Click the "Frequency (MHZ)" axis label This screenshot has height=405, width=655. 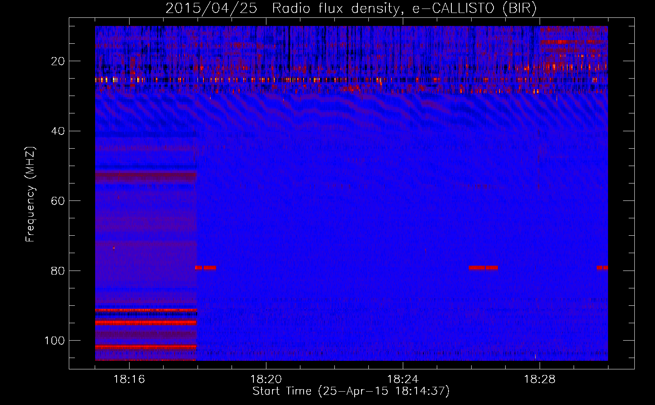click(x=30, y=194)
